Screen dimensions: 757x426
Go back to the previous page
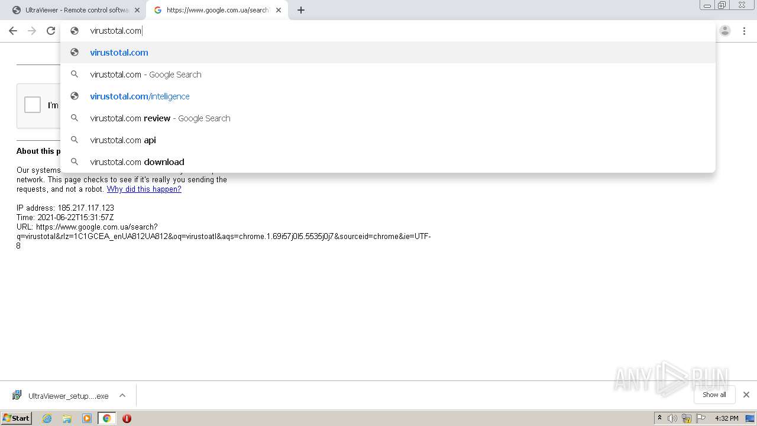(13, 31)
